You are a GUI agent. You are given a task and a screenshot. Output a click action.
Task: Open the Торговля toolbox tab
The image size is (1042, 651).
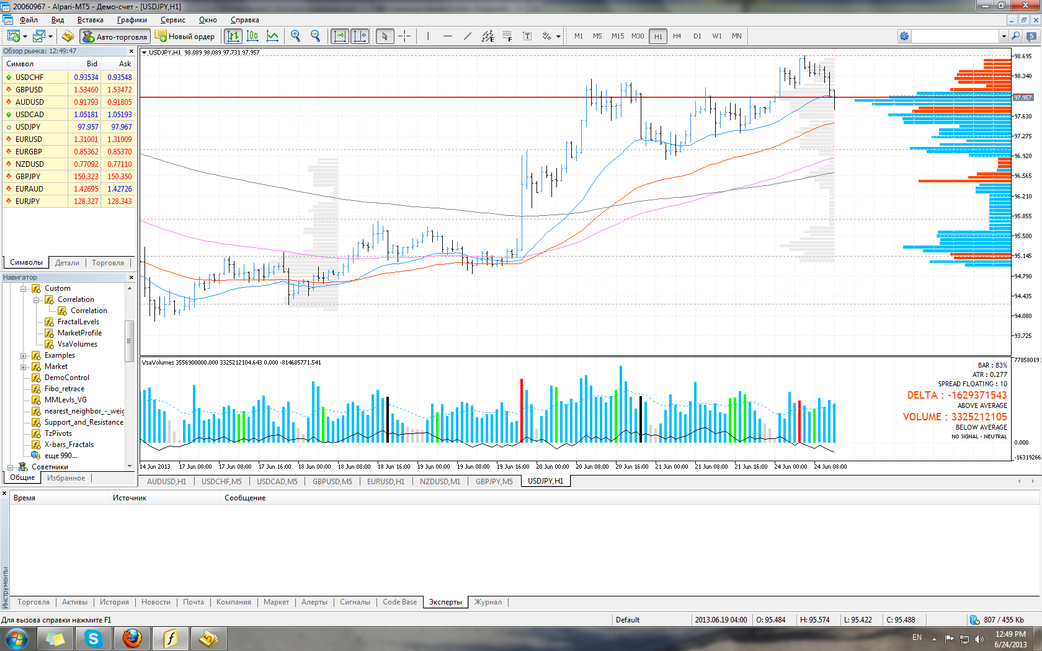[33, 602]
